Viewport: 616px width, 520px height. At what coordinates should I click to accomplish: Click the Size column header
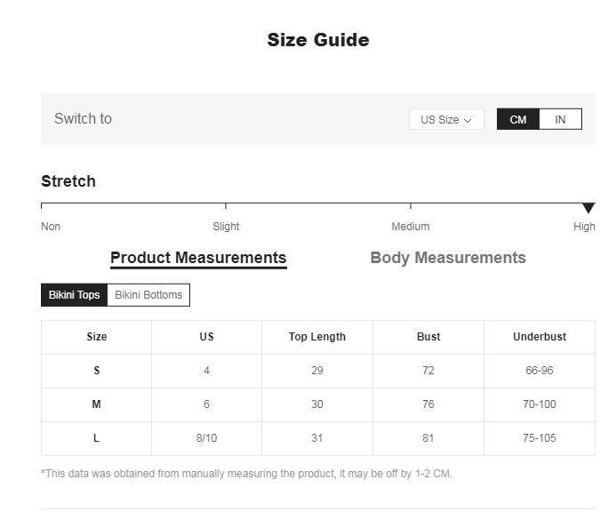[97, 337]
